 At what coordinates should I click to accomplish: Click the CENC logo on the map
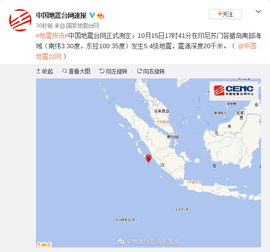234,91
